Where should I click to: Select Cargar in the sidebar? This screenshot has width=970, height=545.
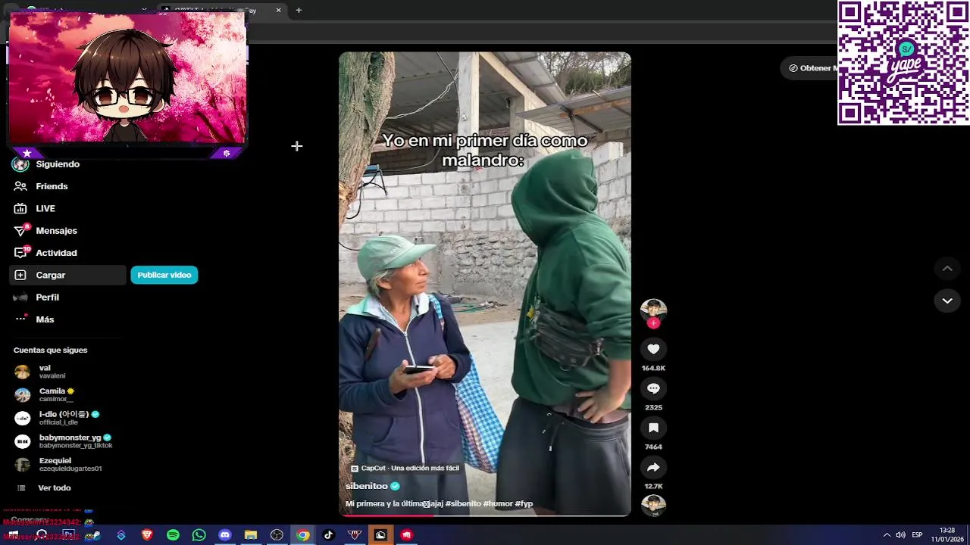(67, 275)
